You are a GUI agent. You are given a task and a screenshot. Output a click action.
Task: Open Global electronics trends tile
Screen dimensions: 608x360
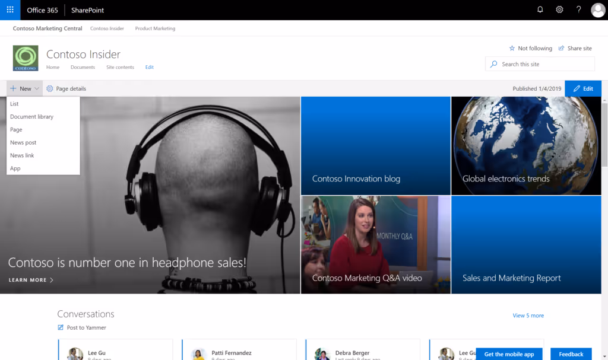(x=526, y=146)
